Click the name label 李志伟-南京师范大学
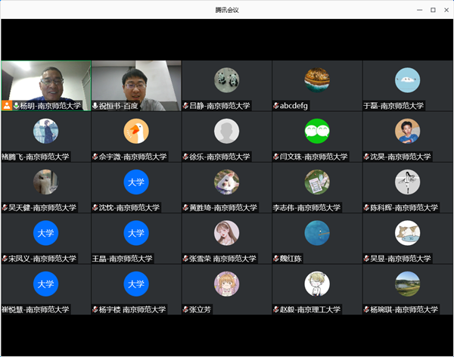The image size is (454, 357). point(306,208)
